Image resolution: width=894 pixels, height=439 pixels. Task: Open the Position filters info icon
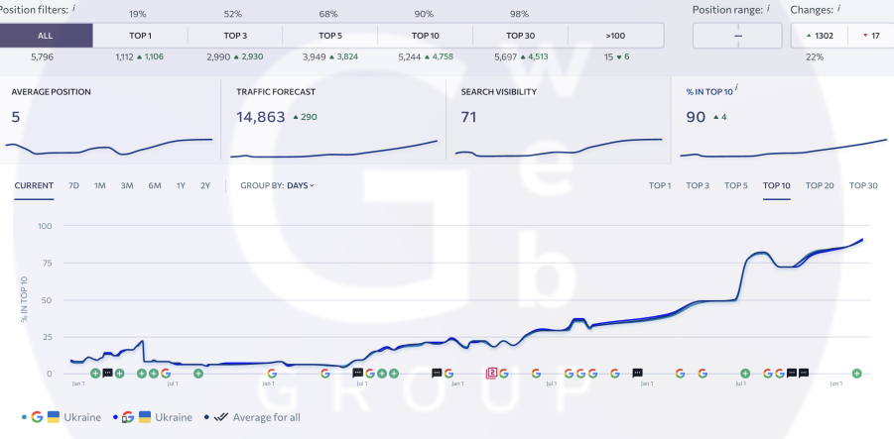click(73, 9)
